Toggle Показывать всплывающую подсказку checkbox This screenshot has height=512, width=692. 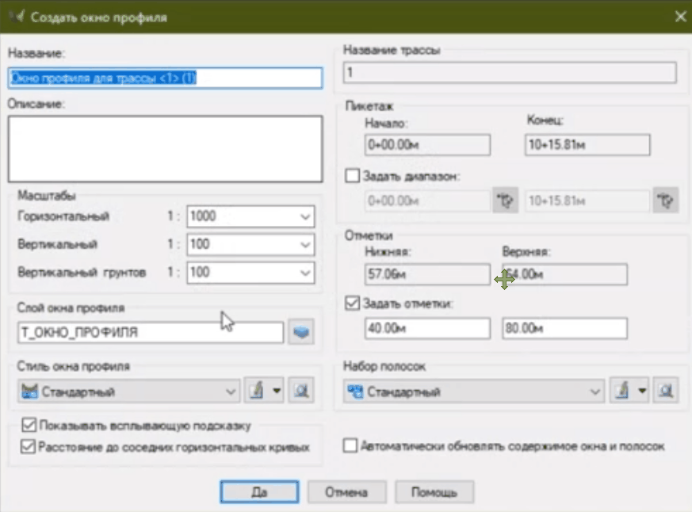point(30,425)
